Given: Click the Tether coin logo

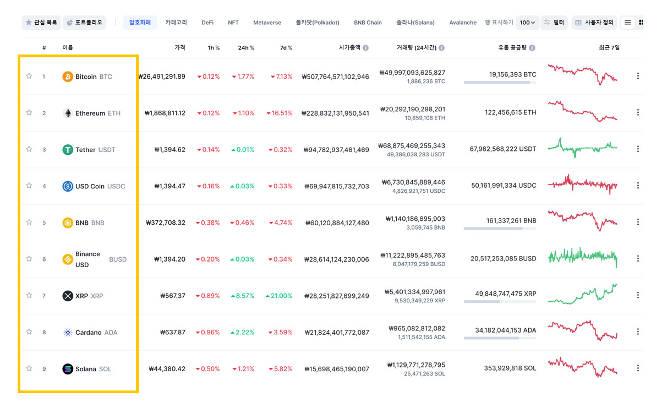Looking at the screenshot, I should [68, 150].
